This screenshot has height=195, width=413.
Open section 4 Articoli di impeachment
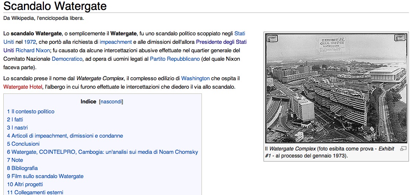click(65, 136)
